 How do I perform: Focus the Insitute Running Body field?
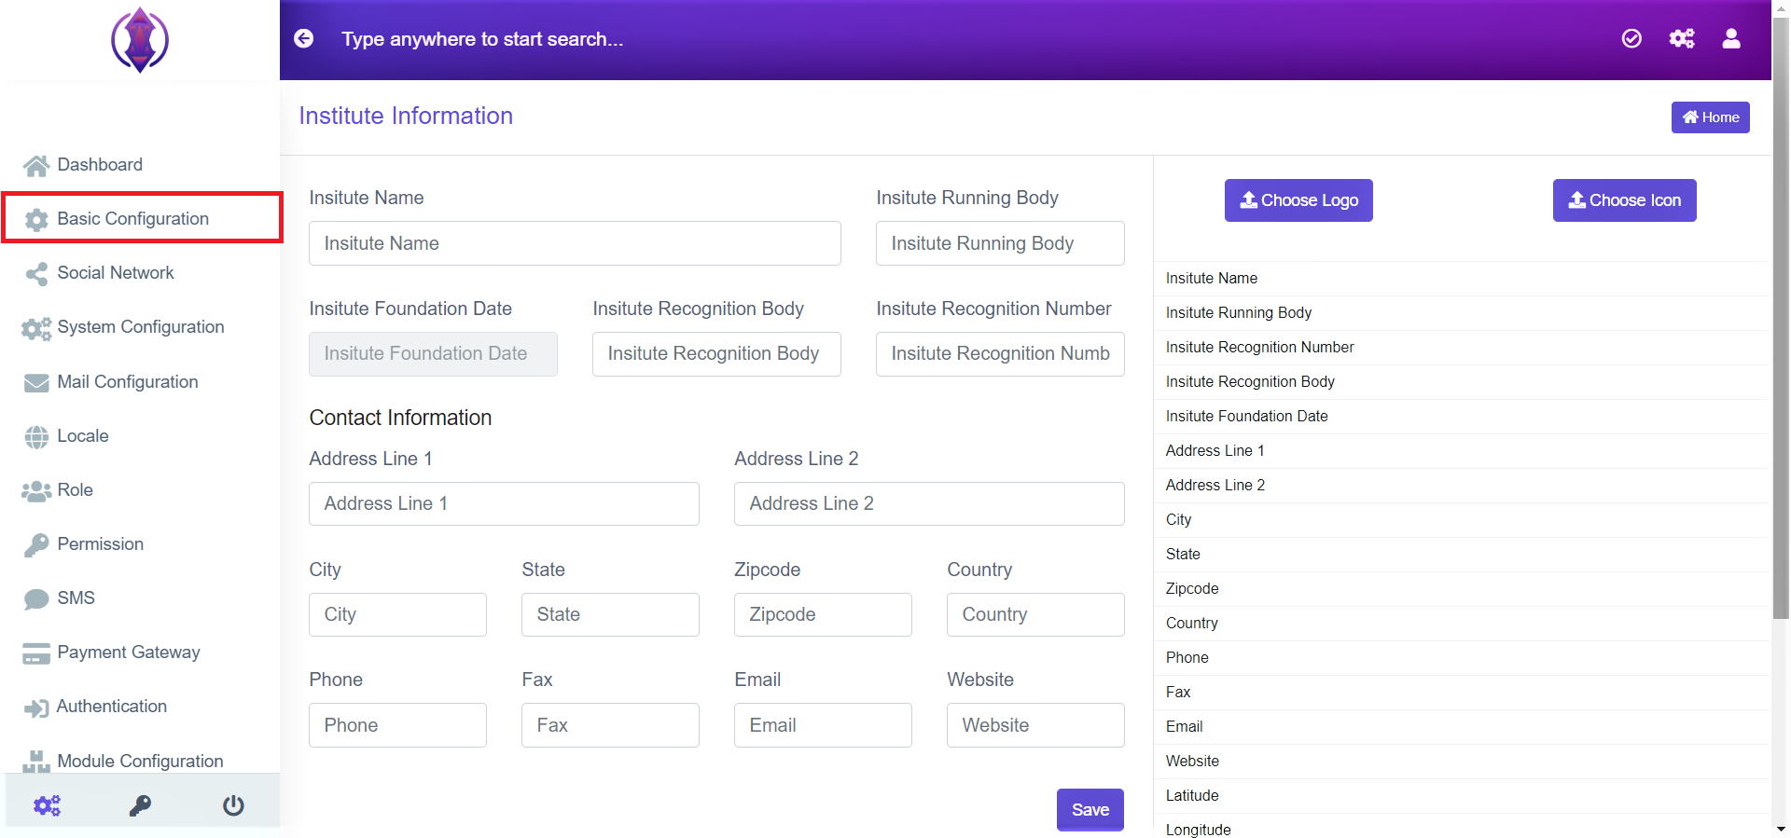pos(1000,243)
